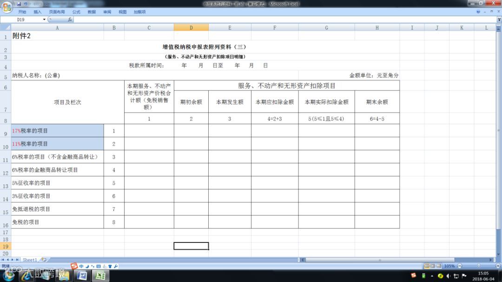The height and width of the screenshot is (282, 502).
Task: Click the Name Box showing D19
Action: 22,20
